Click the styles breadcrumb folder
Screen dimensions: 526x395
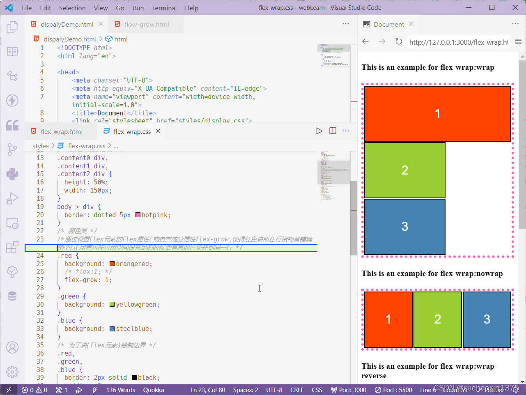[41, 146]
